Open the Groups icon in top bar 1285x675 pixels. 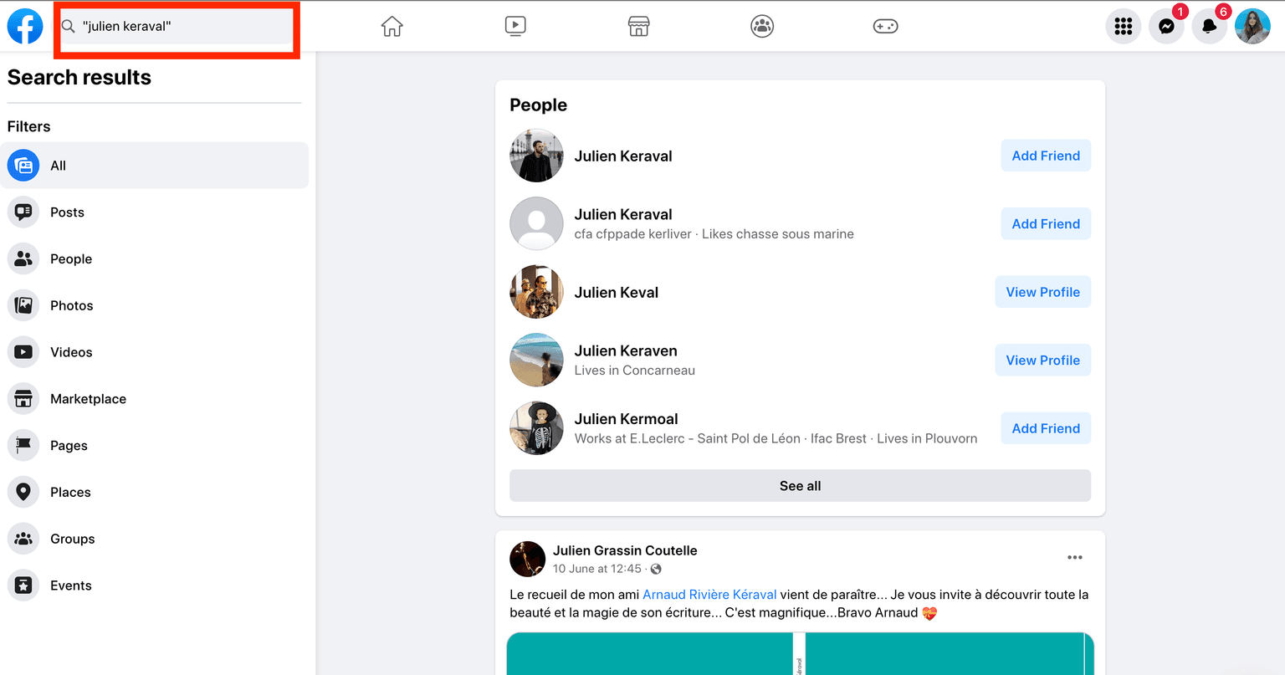[762, 27]
